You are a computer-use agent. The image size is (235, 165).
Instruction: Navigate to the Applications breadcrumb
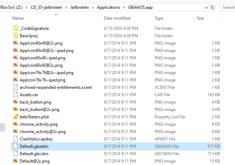pyautogui.click(x=109, y=7)
